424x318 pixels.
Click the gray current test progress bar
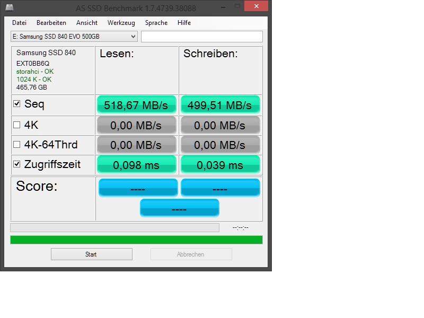pos(114,228)
